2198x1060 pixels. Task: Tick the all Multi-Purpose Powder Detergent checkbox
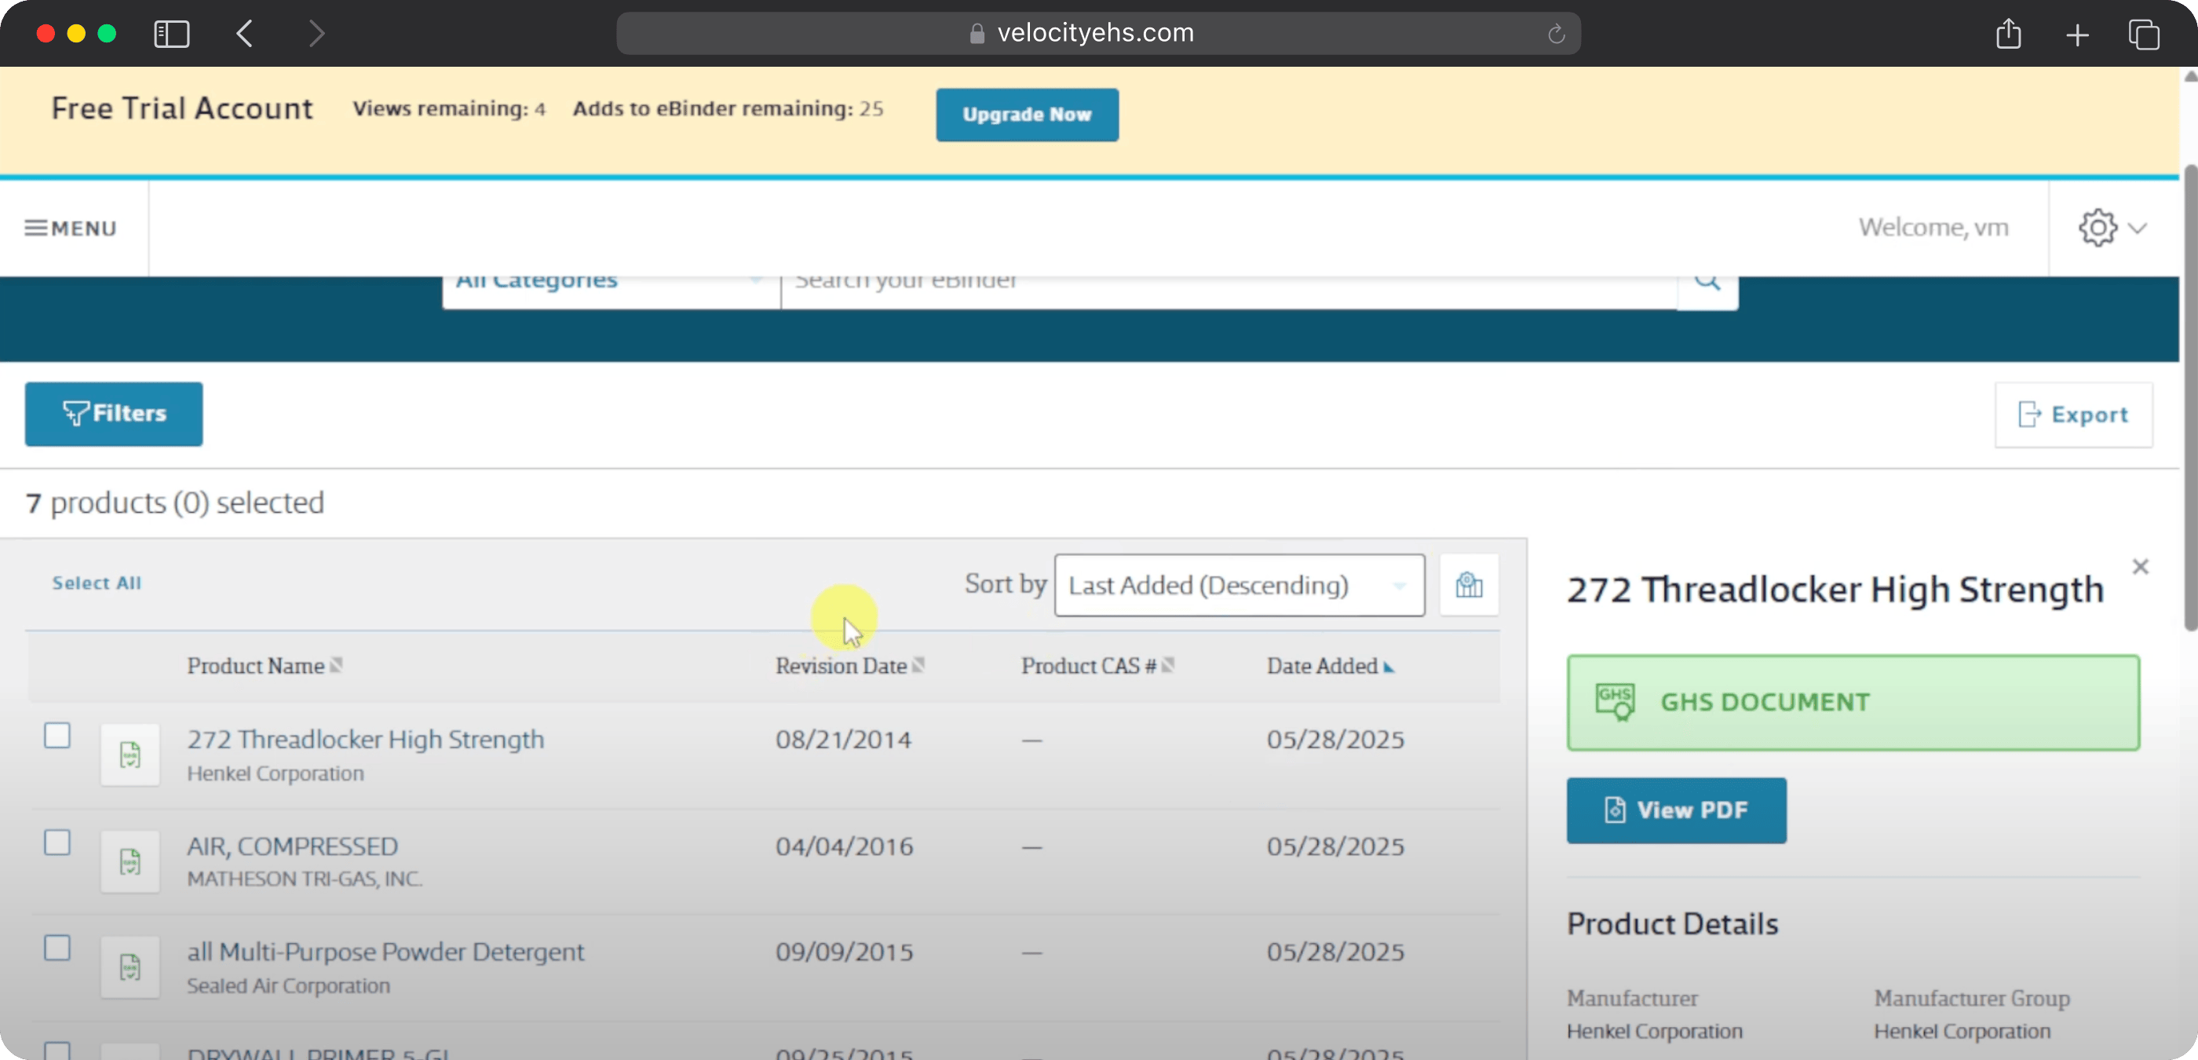(x=57, y=949)
